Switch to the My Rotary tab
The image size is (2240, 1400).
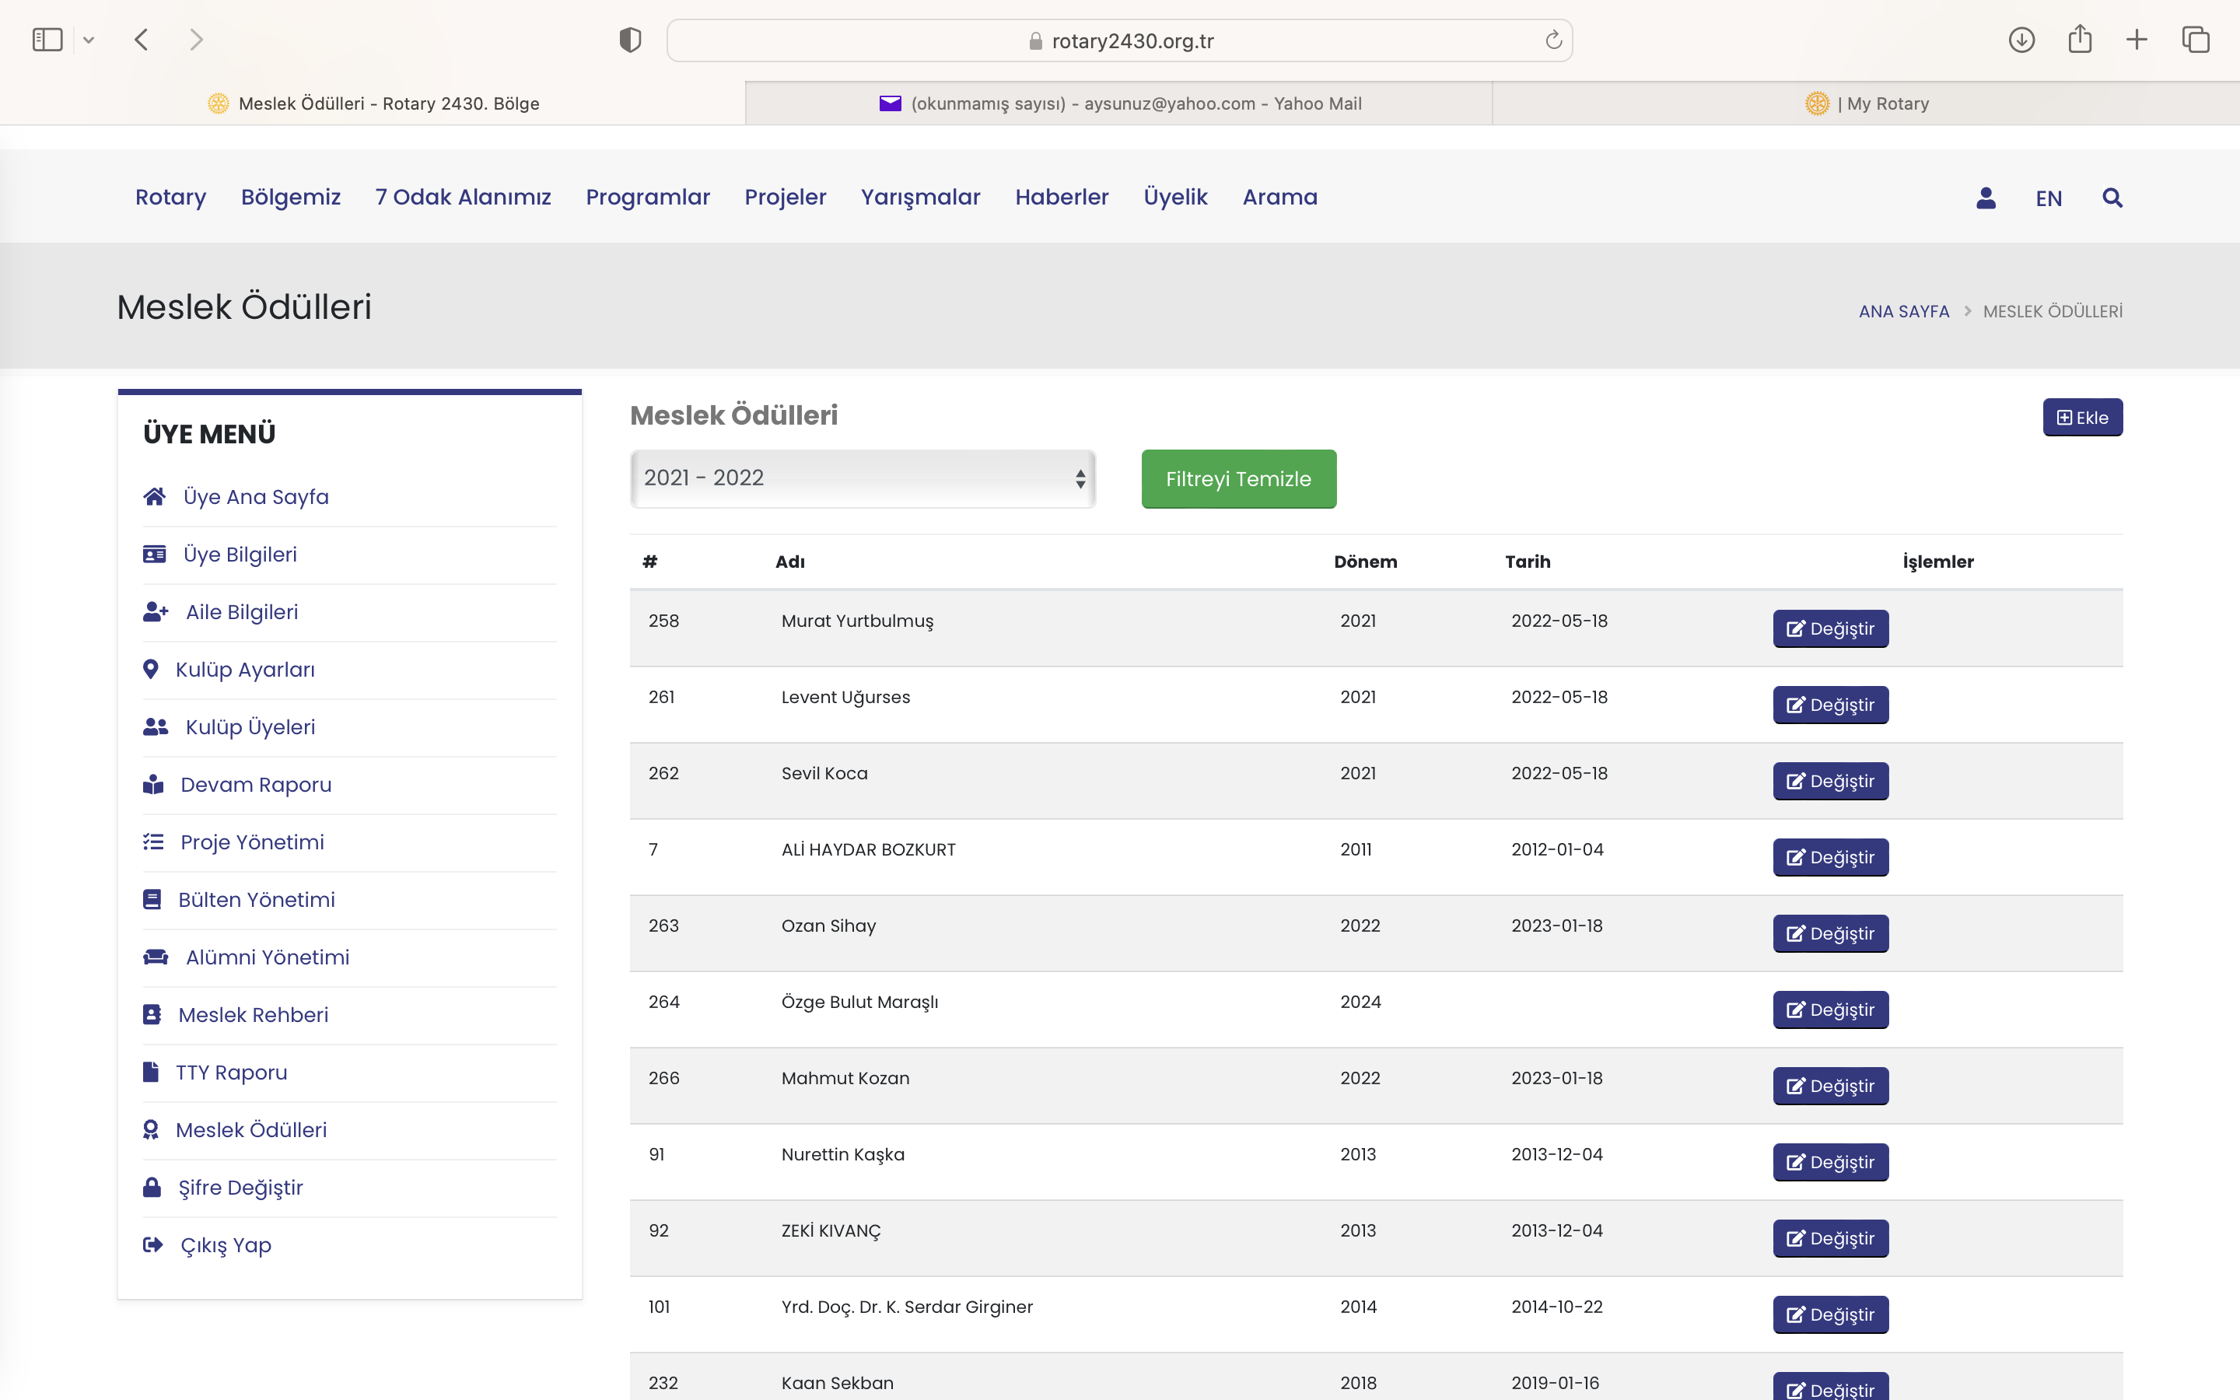[1866, 103]
